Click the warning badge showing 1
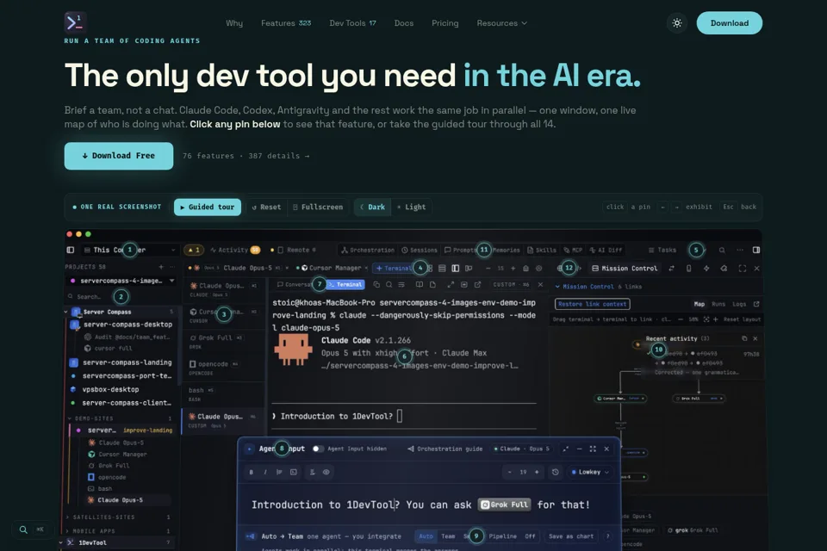827x551 pixels. click(x=194, y=250)
